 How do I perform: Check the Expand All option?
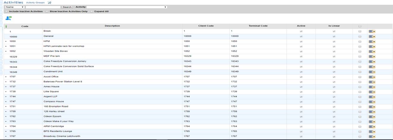point(91,12)
